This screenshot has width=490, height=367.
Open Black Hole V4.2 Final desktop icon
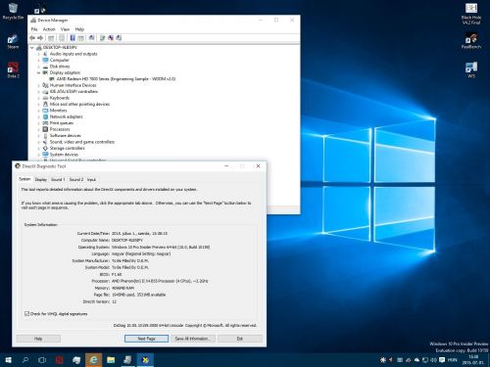point(471,14)
